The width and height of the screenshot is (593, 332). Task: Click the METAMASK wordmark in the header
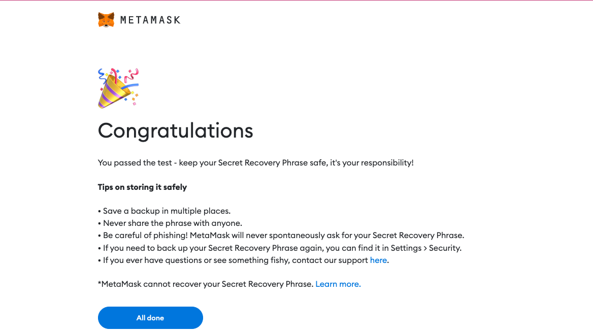[x=150, y=20]
